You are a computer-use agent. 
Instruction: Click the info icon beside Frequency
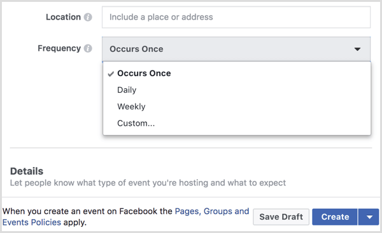(x=88, y=48)
